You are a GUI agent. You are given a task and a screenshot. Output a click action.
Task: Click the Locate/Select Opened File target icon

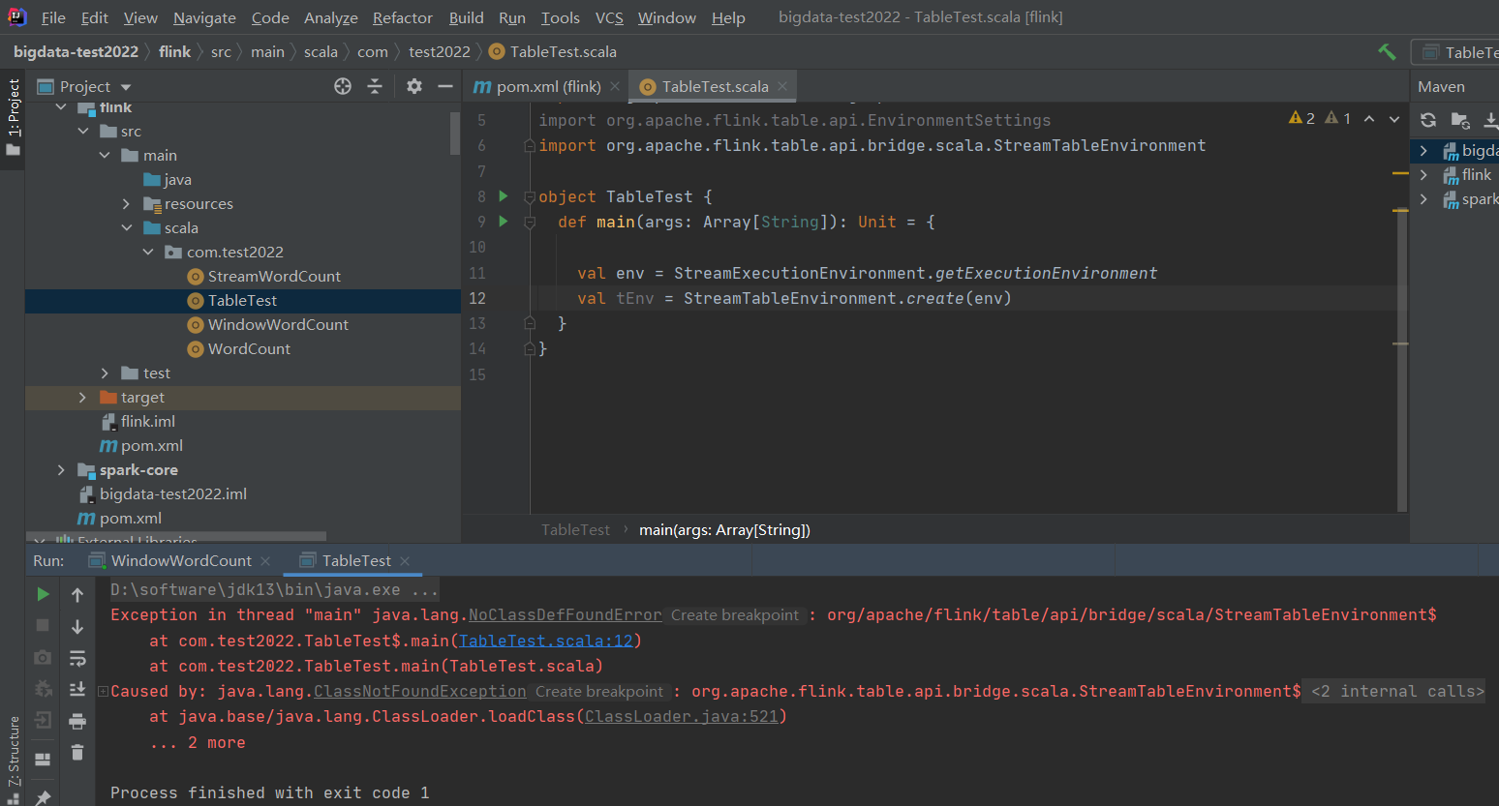[x=343, y=87]
